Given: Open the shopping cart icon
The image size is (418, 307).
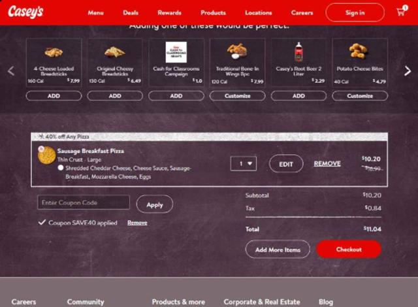Looking at the screenshot, I should (402, 11).
